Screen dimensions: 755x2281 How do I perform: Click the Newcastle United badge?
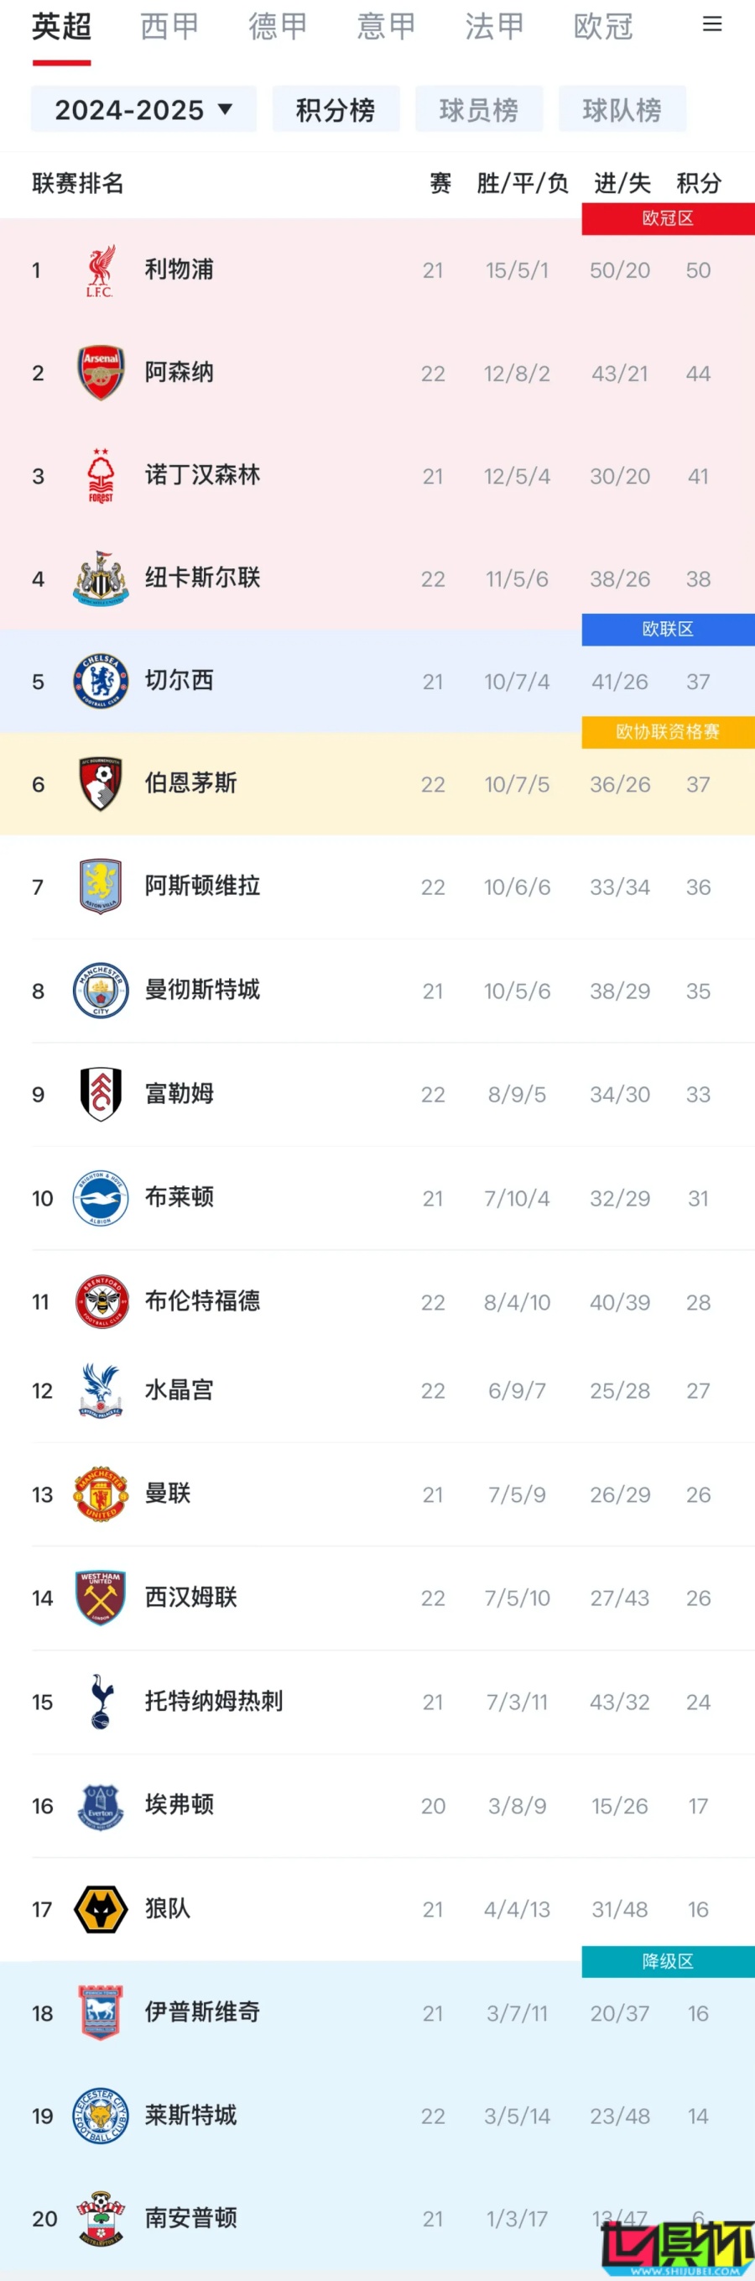click(100, 578)
